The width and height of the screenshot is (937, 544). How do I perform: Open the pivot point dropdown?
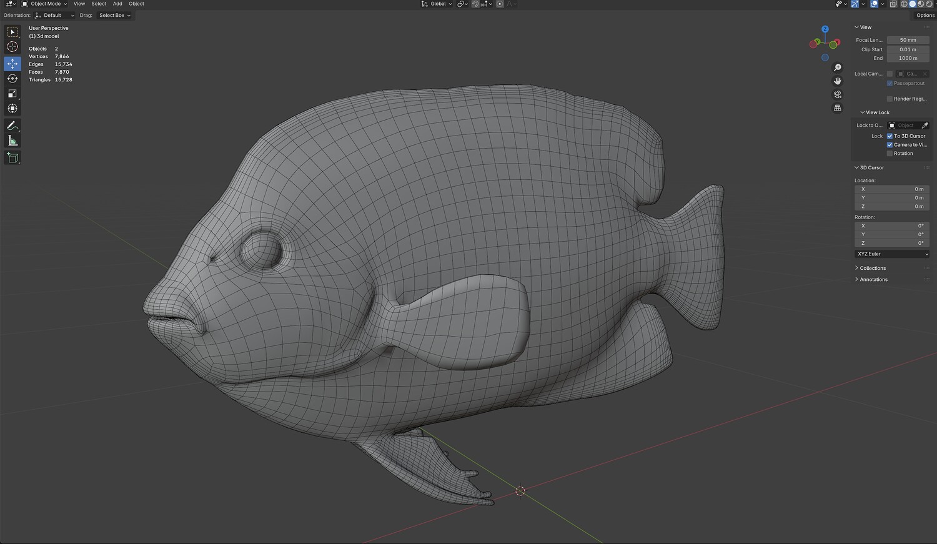pos(462,4)
